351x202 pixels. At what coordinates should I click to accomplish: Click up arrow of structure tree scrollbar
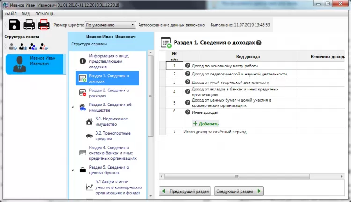150,52
